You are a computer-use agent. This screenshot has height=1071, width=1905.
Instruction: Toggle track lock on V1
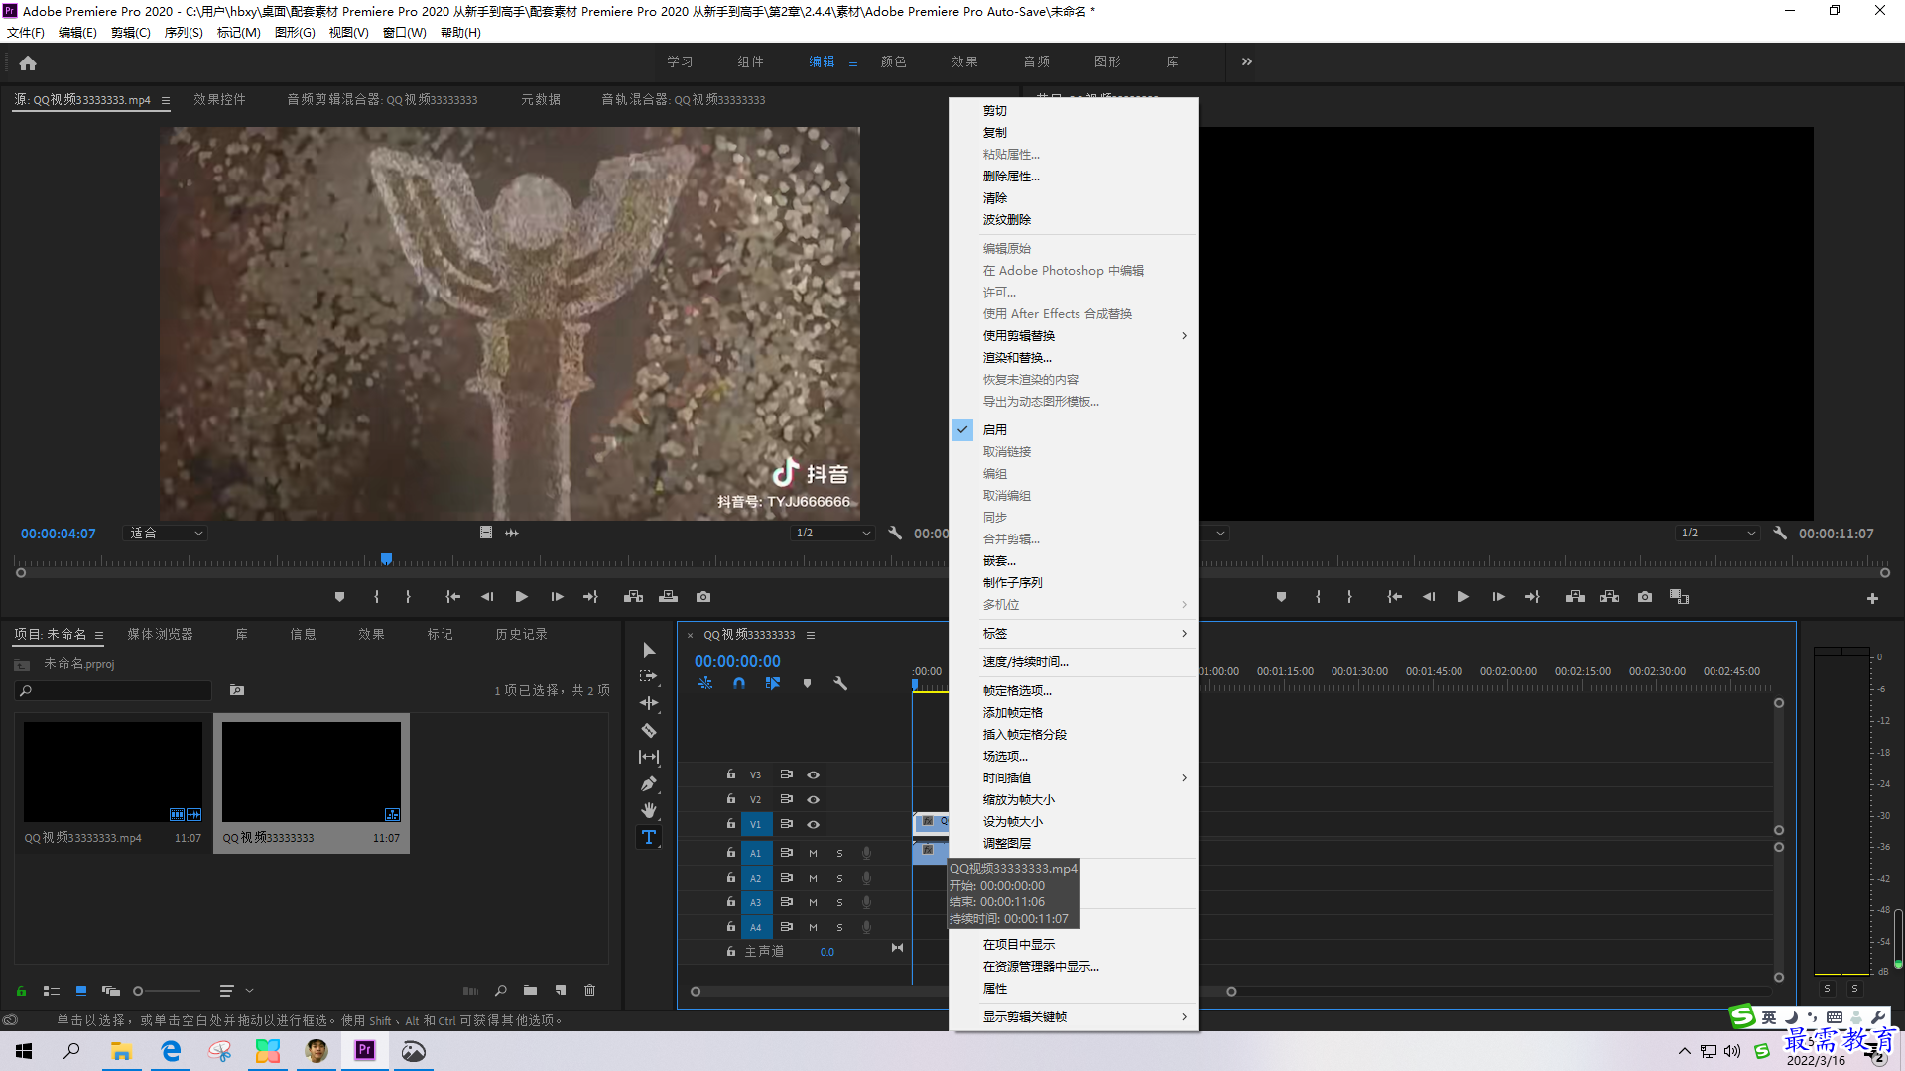point(731,824)
